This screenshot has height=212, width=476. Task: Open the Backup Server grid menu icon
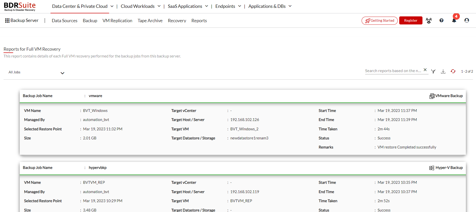[7, 21]
